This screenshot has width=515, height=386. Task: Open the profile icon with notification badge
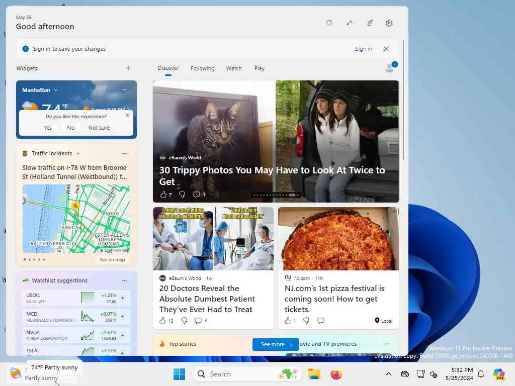pyautogui.click(x=390, y=67)
